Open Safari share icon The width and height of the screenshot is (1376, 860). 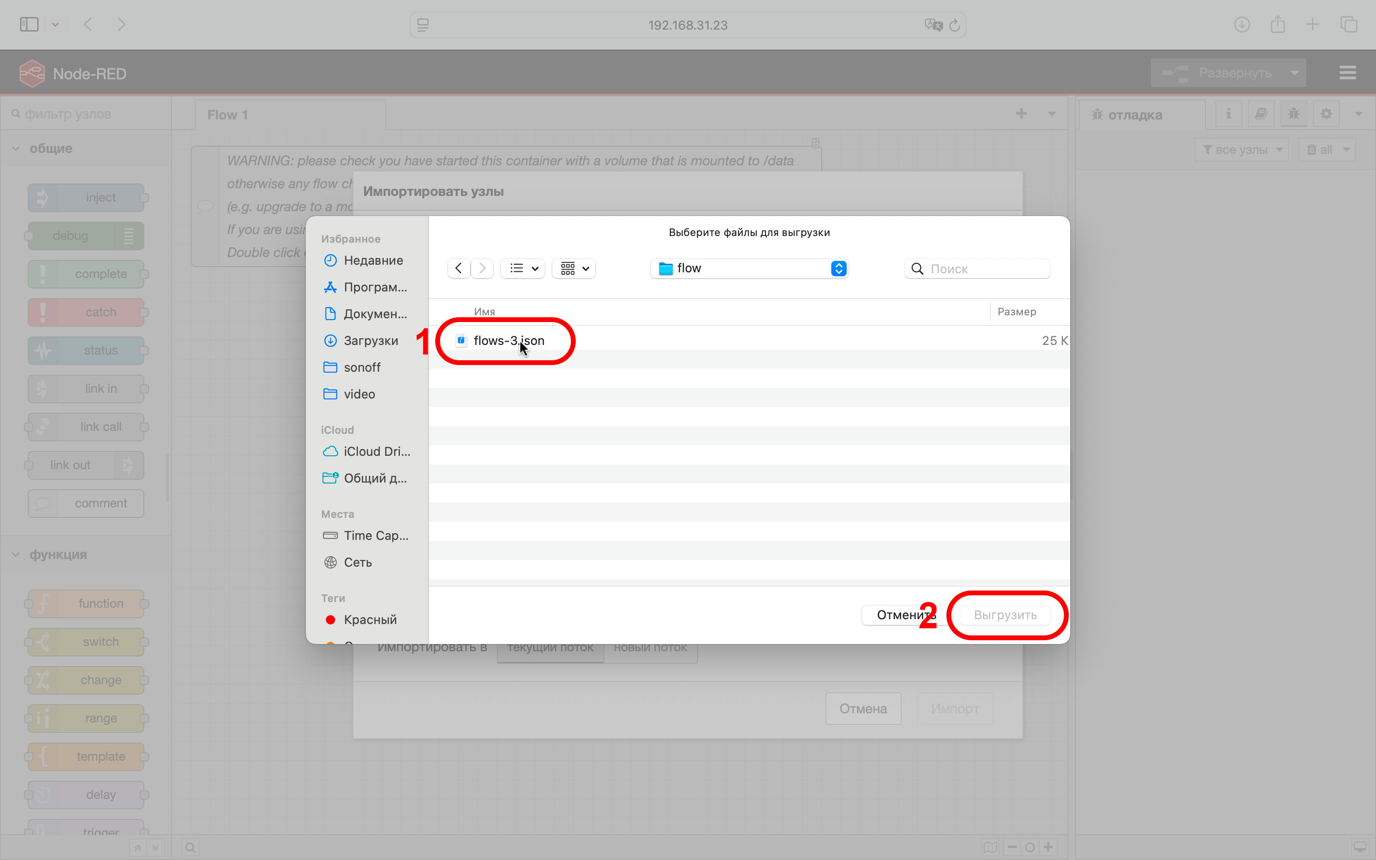1278,24
